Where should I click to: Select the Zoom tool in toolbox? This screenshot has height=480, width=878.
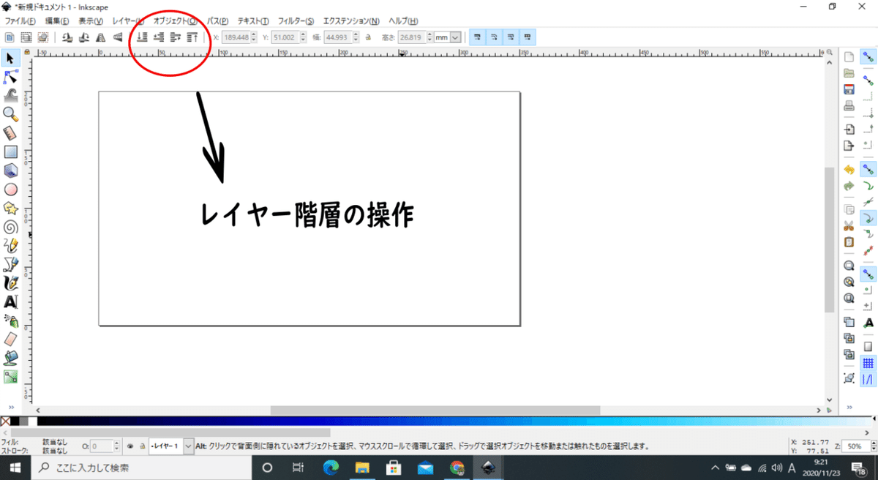pos(10,114)
